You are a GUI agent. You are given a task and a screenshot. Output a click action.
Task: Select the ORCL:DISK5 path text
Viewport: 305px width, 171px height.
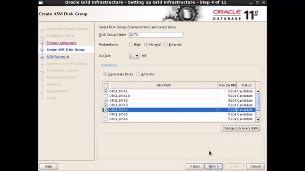point(118,114)
